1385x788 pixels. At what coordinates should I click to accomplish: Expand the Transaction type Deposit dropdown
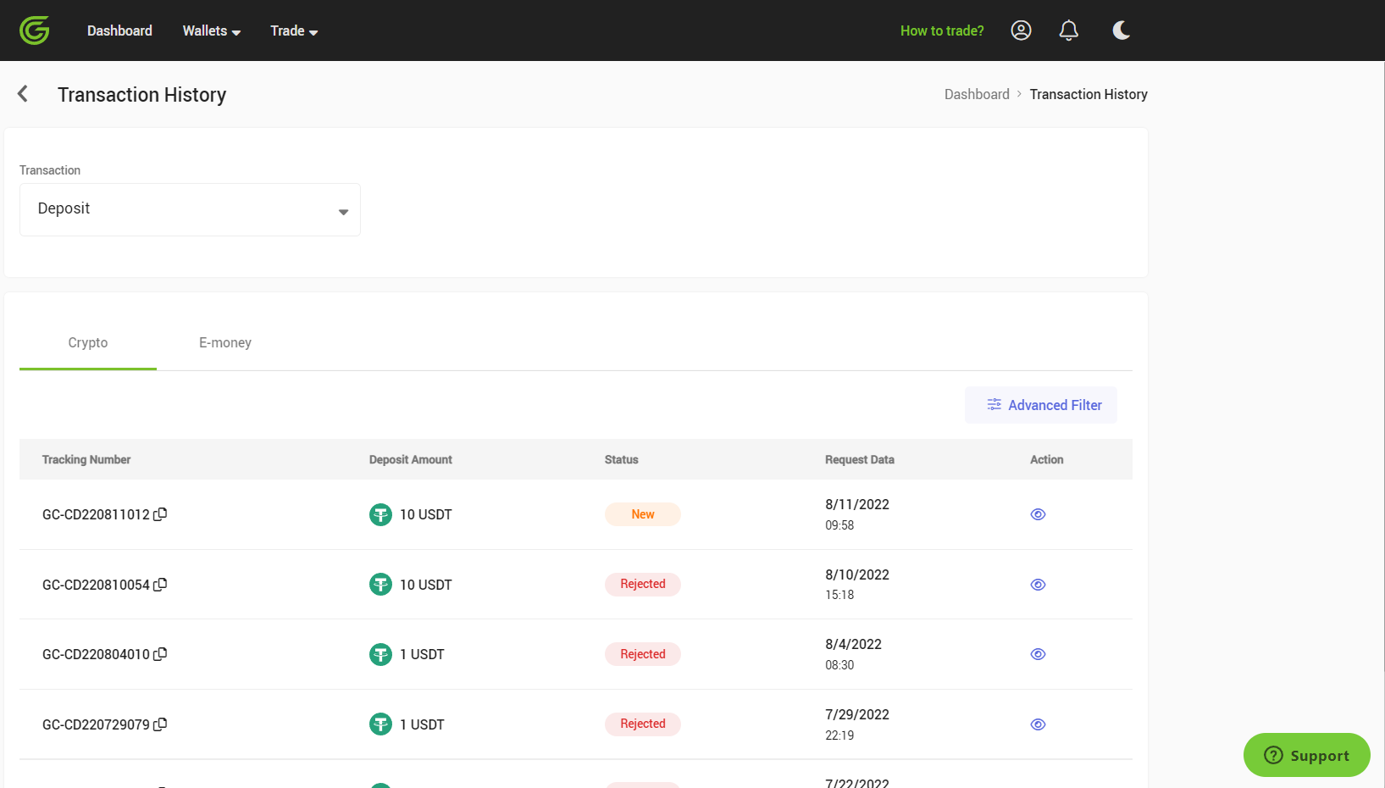pos(190,209)
